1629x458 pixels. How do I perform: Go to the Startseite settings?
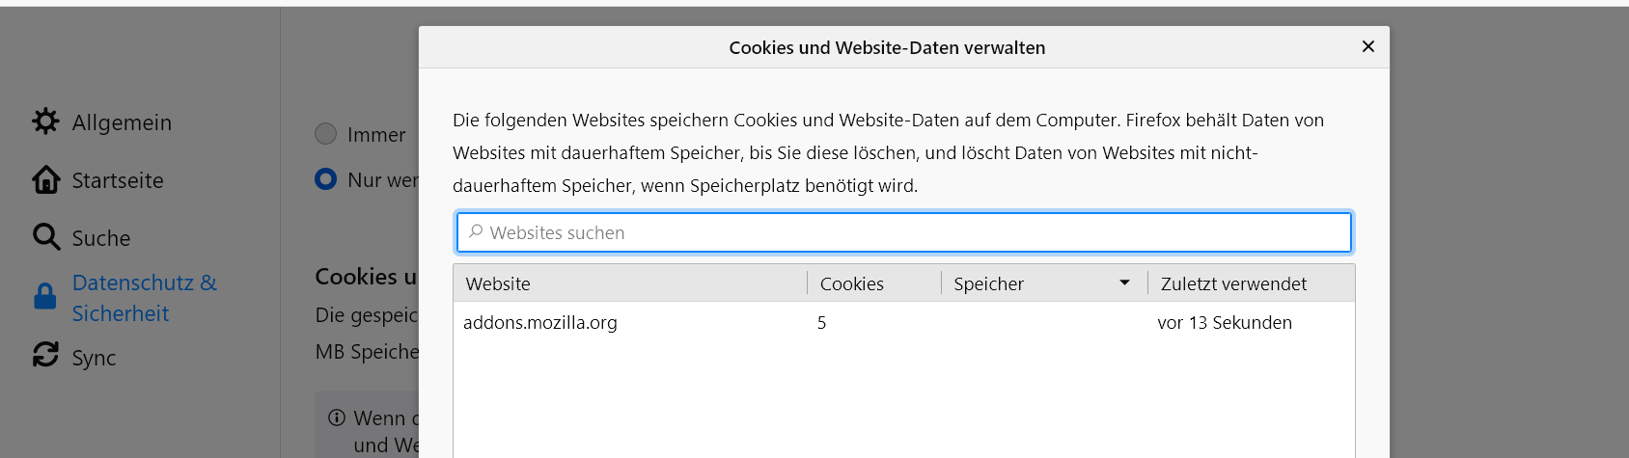click(118, 180)
